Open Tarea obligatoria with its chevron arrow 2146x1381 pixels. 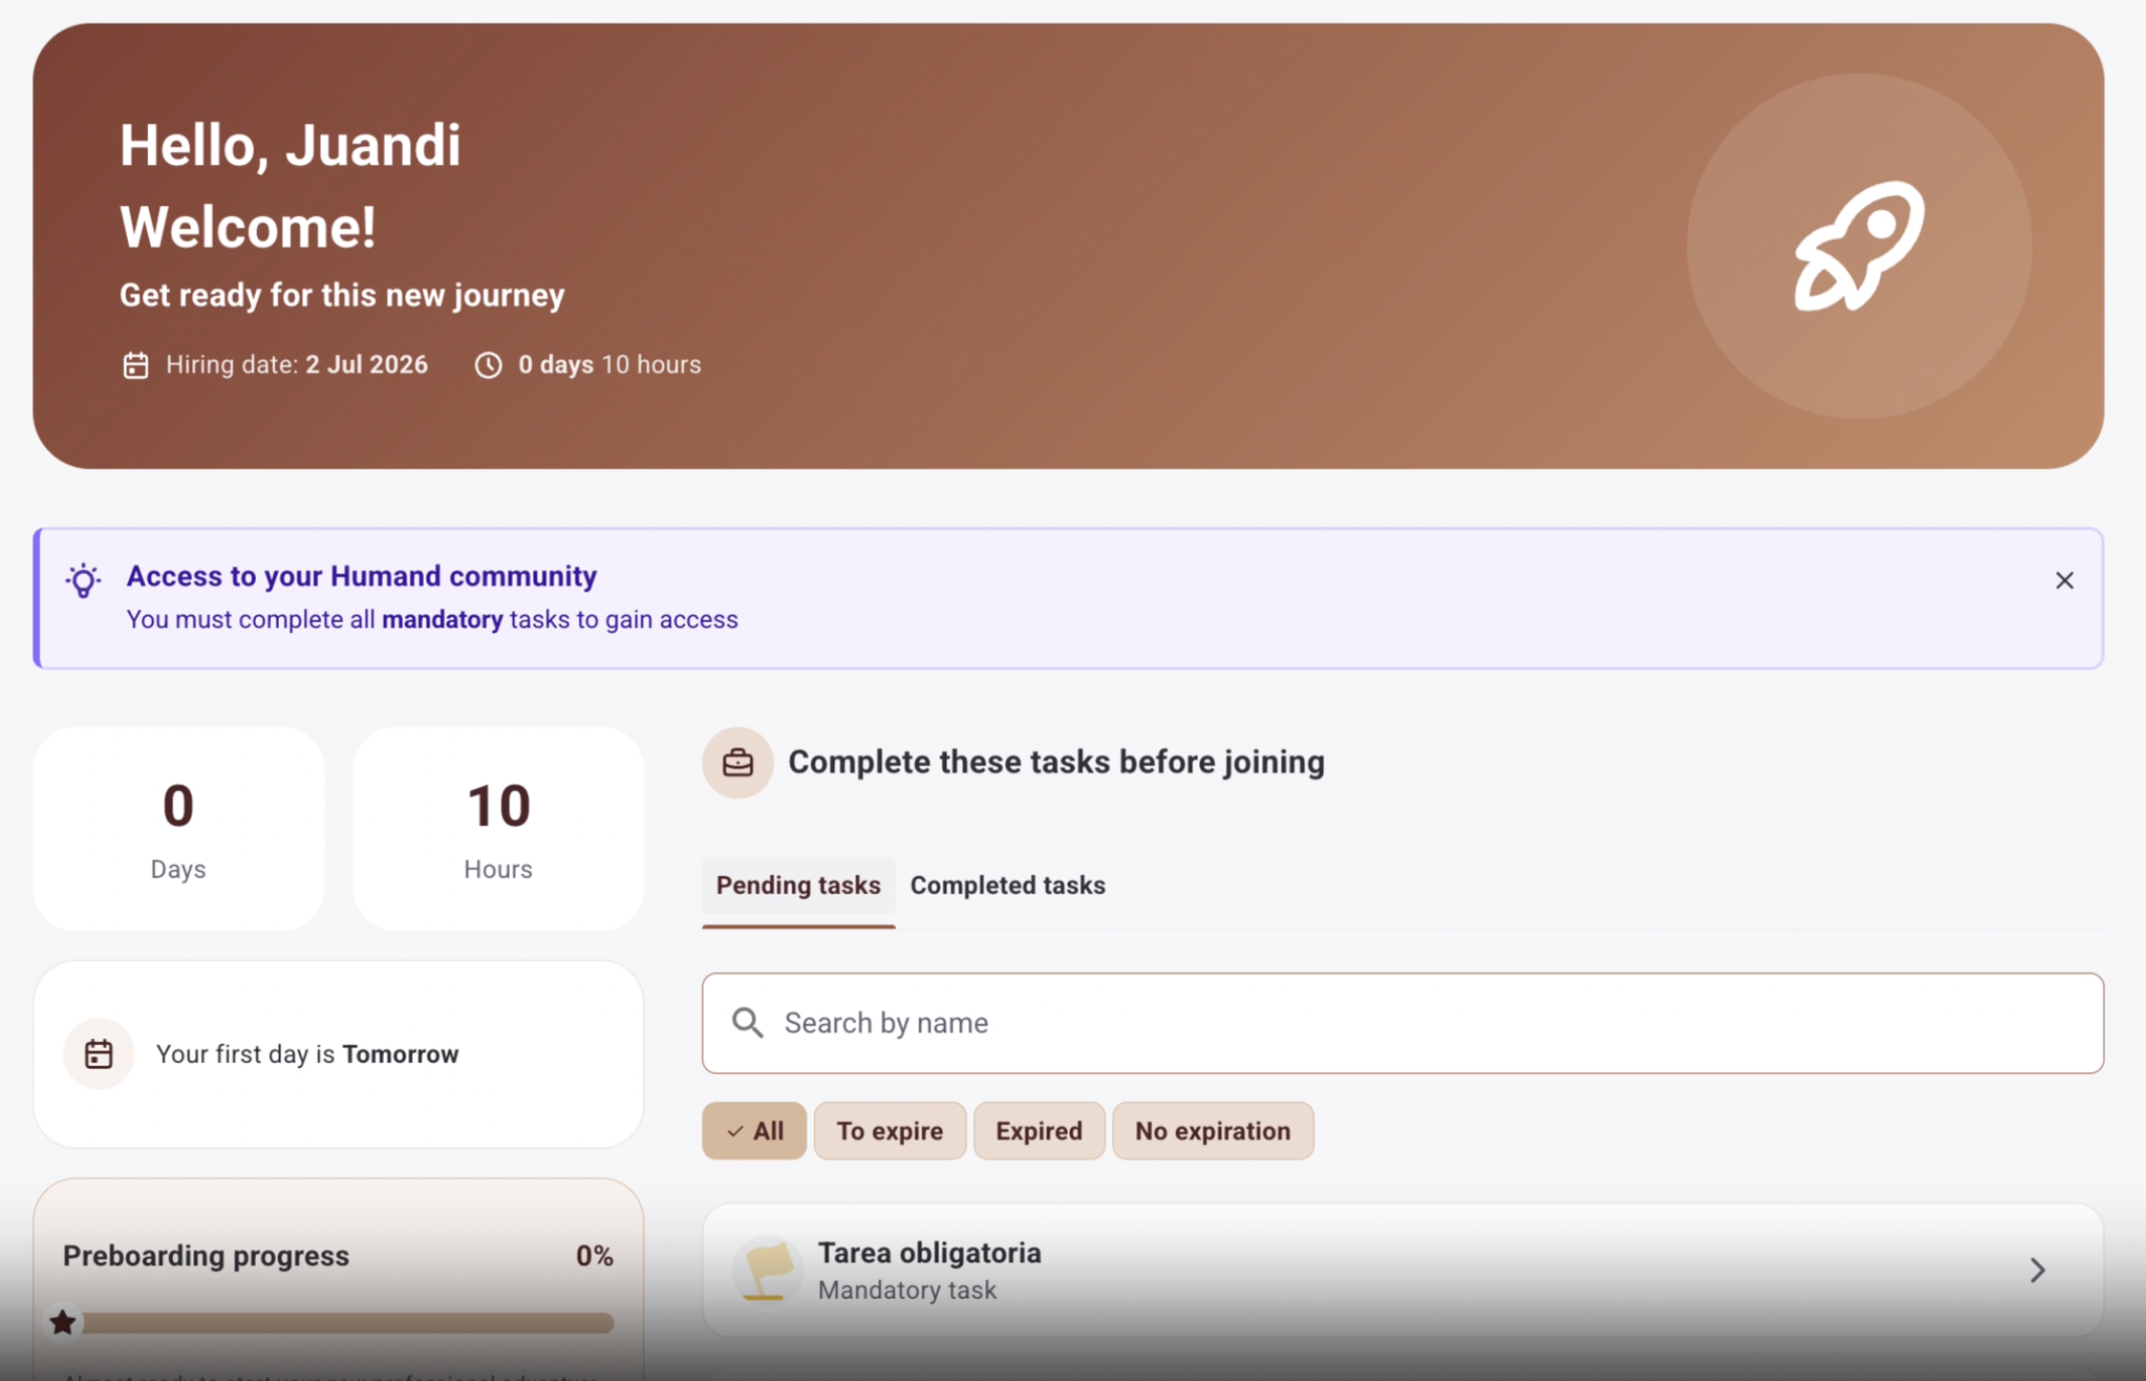click(x=2037, y=1270)
